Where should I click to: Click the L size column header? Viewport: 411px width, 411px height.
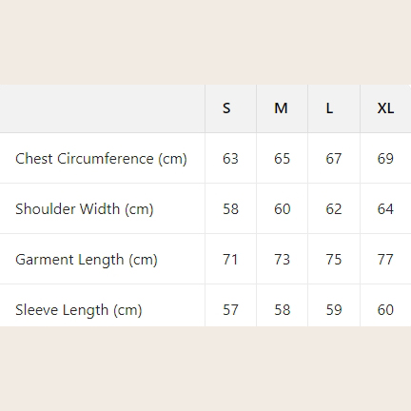tap(329, 108)
